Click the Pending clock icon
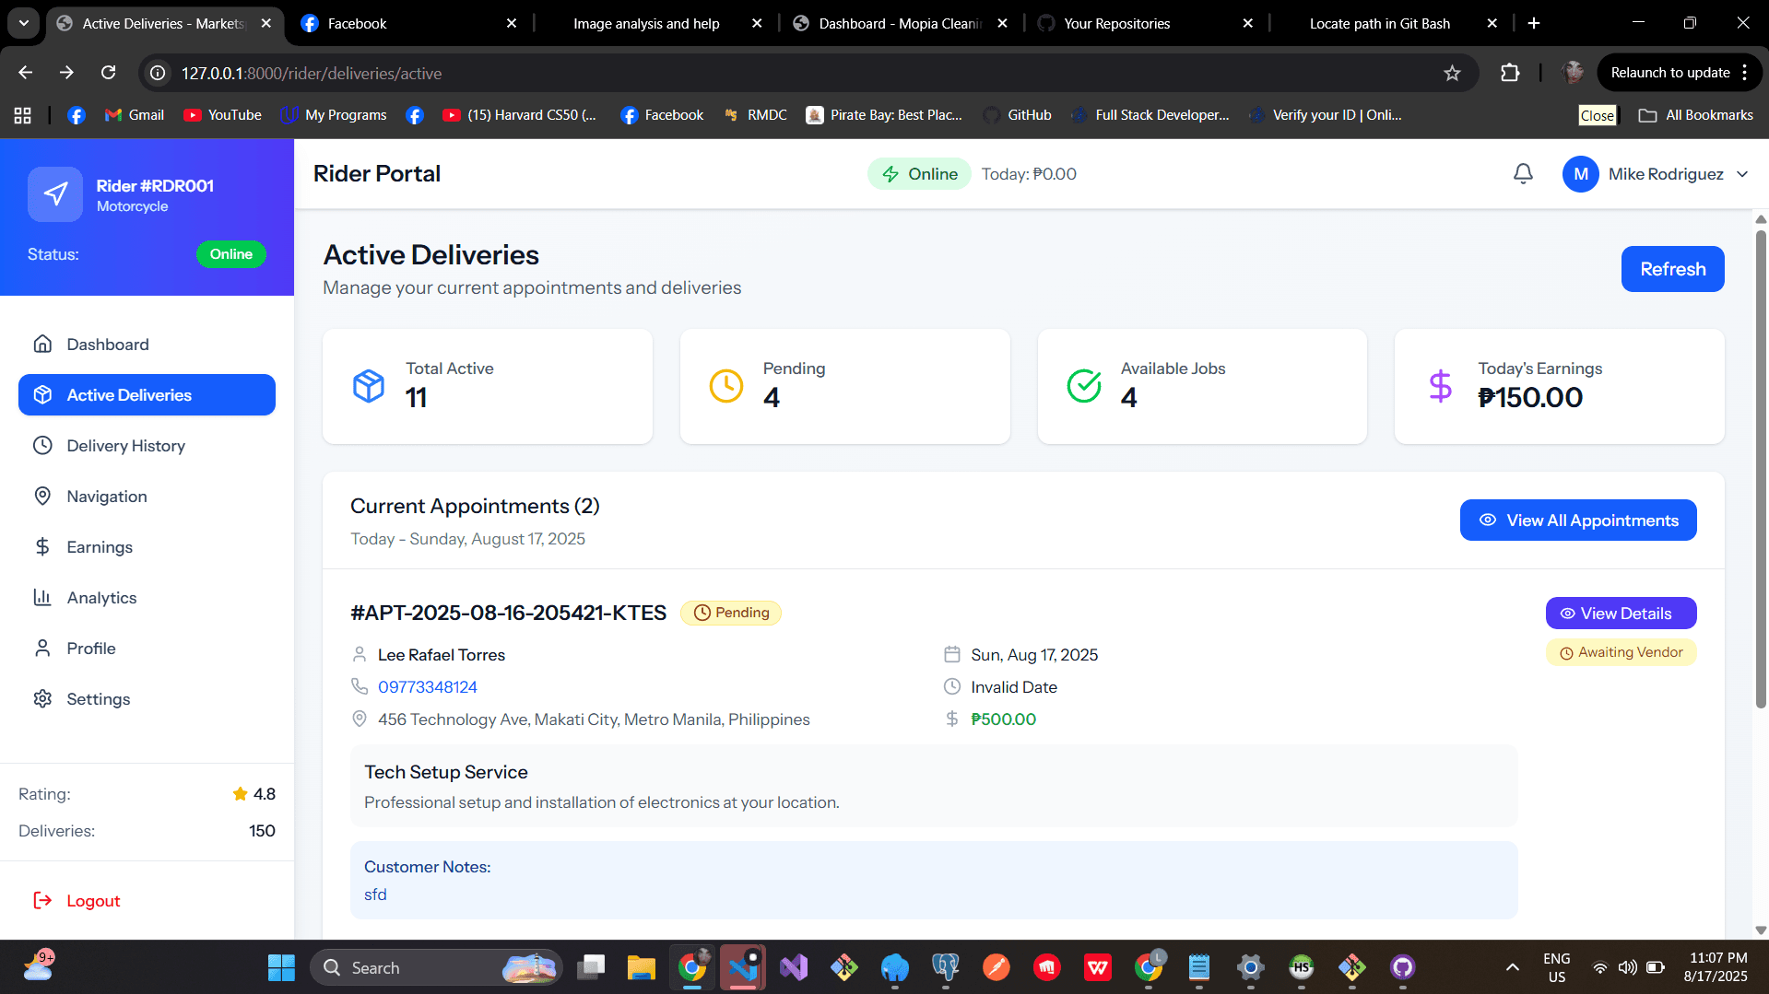The width and height of the screenshot is (1769, 994). click(x=725, y=386)
